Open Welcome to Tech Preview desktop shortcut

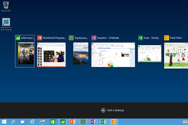[x=6, y=24]
